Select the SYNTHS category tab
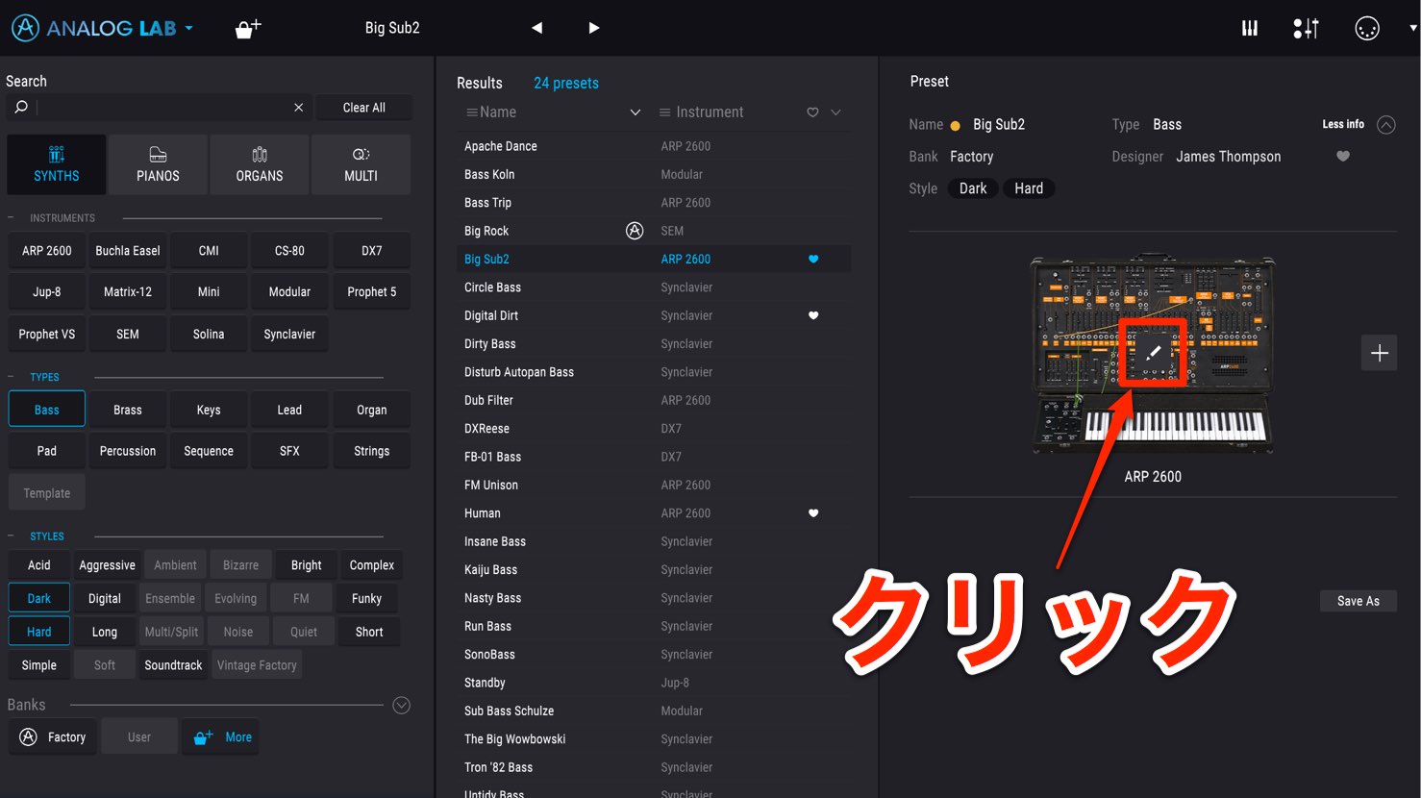Screen dimensions: 1421x798 pos(57,164)
